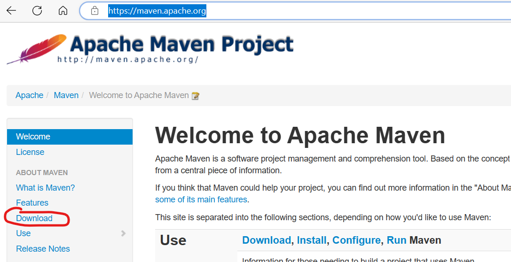511x262 pixels.
Task: Click the 'Welcome to Apache Maven' heading
Action: click(x=300, y=135)
